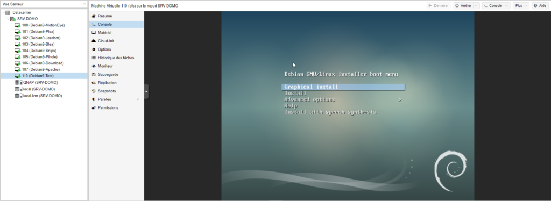This screenshot has height=201, width=551.
Task: Select Help entry in installer menu
Action: (x=291, y=106)
